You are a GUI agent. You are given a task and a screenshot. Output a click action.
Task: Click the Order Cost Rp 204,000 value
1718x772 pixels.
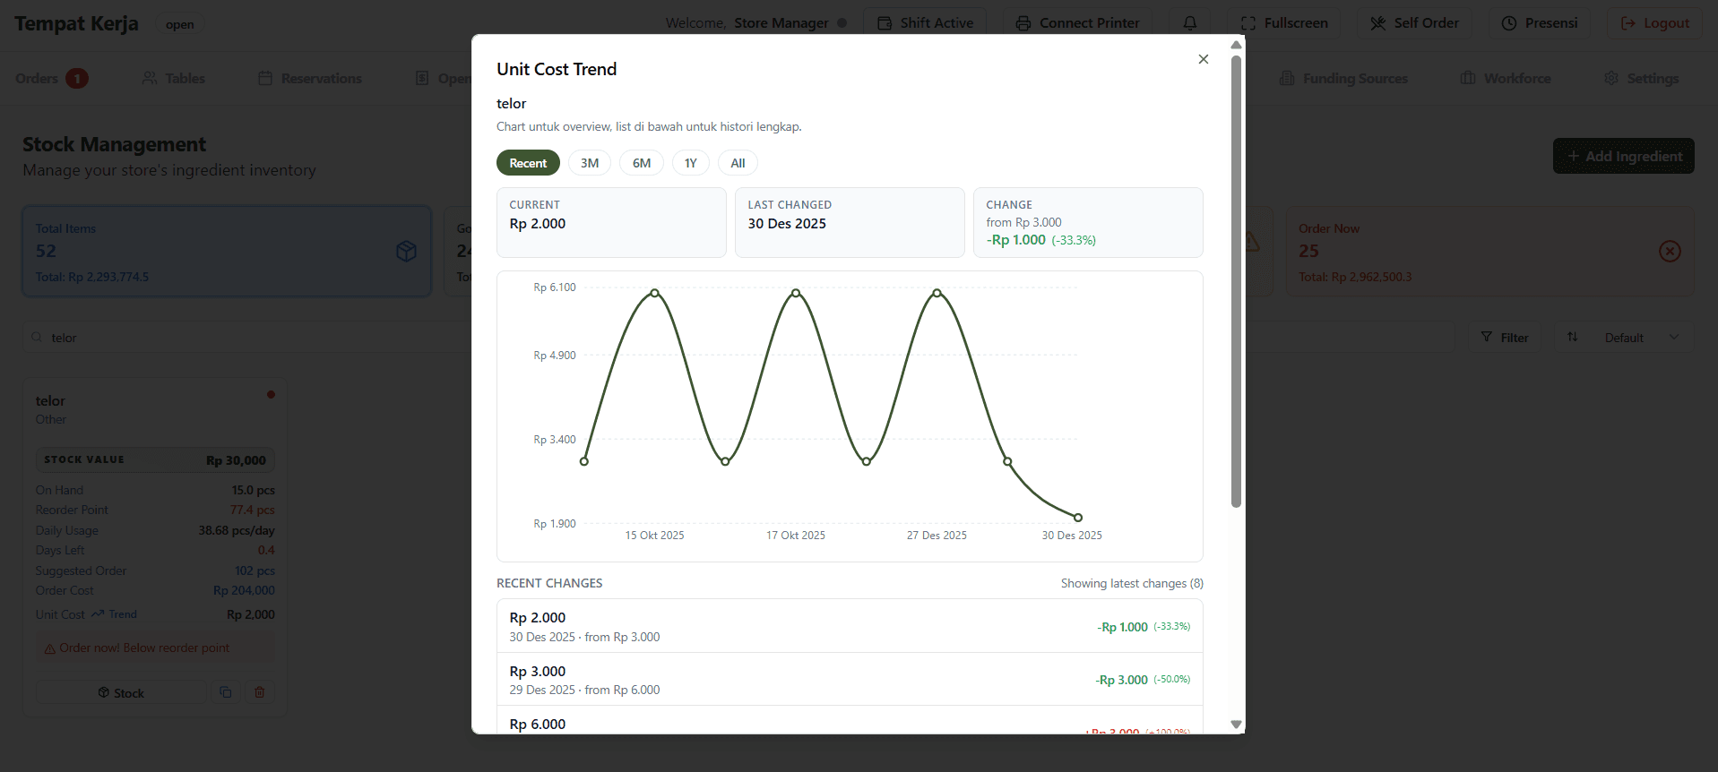(x=244, y=590)
